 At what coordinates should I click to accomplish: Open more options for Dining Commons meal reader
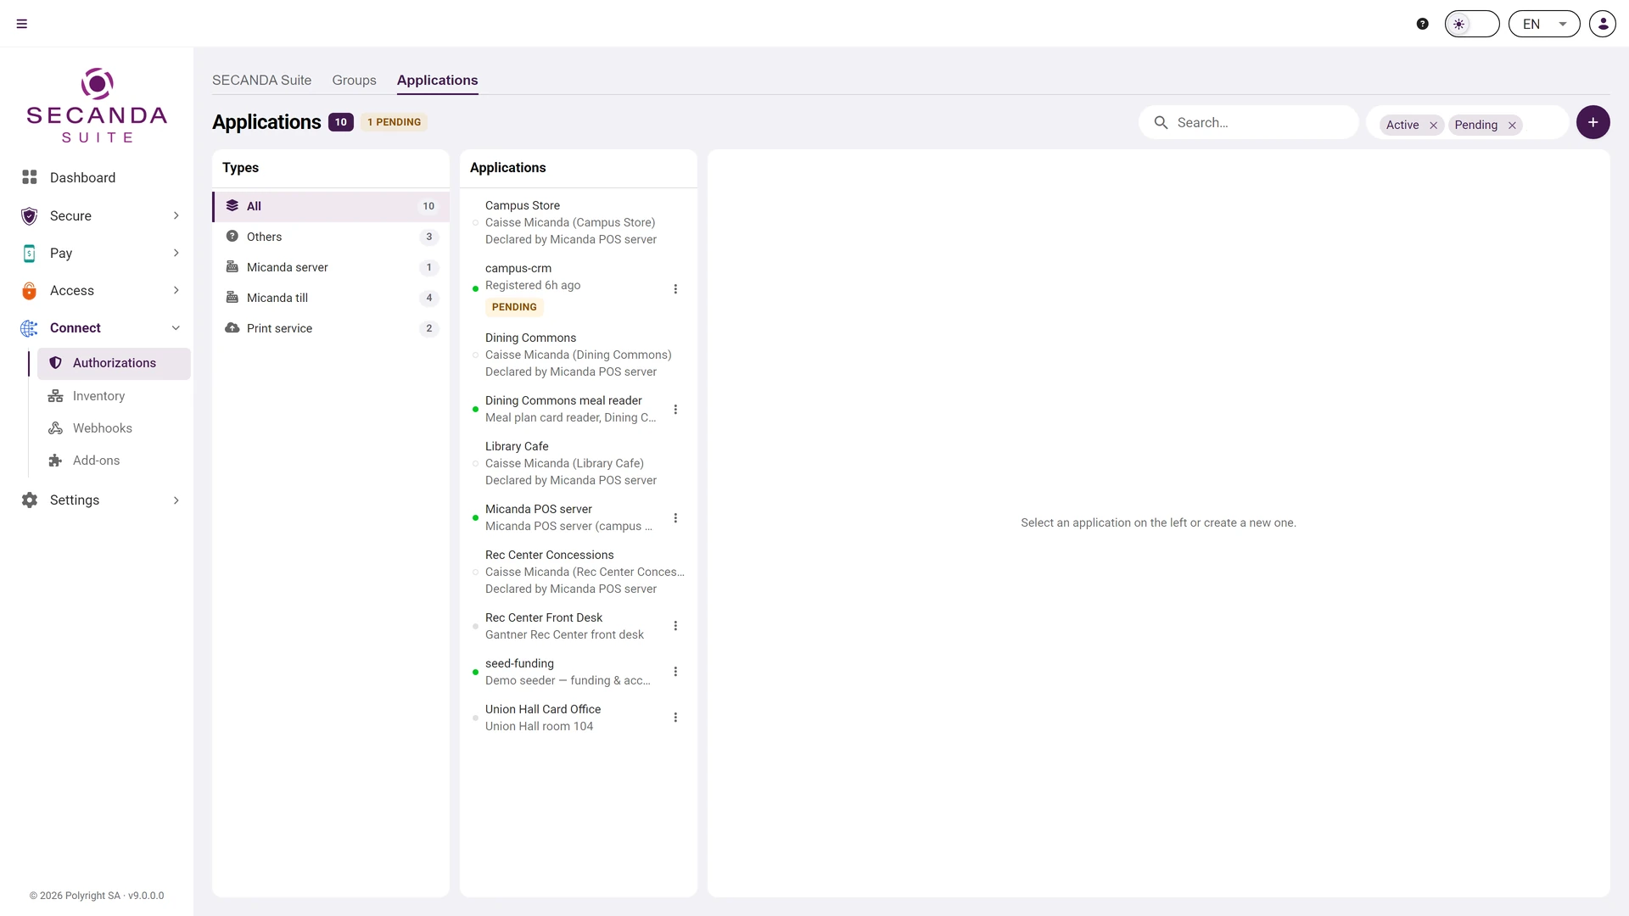coord(675,410)
